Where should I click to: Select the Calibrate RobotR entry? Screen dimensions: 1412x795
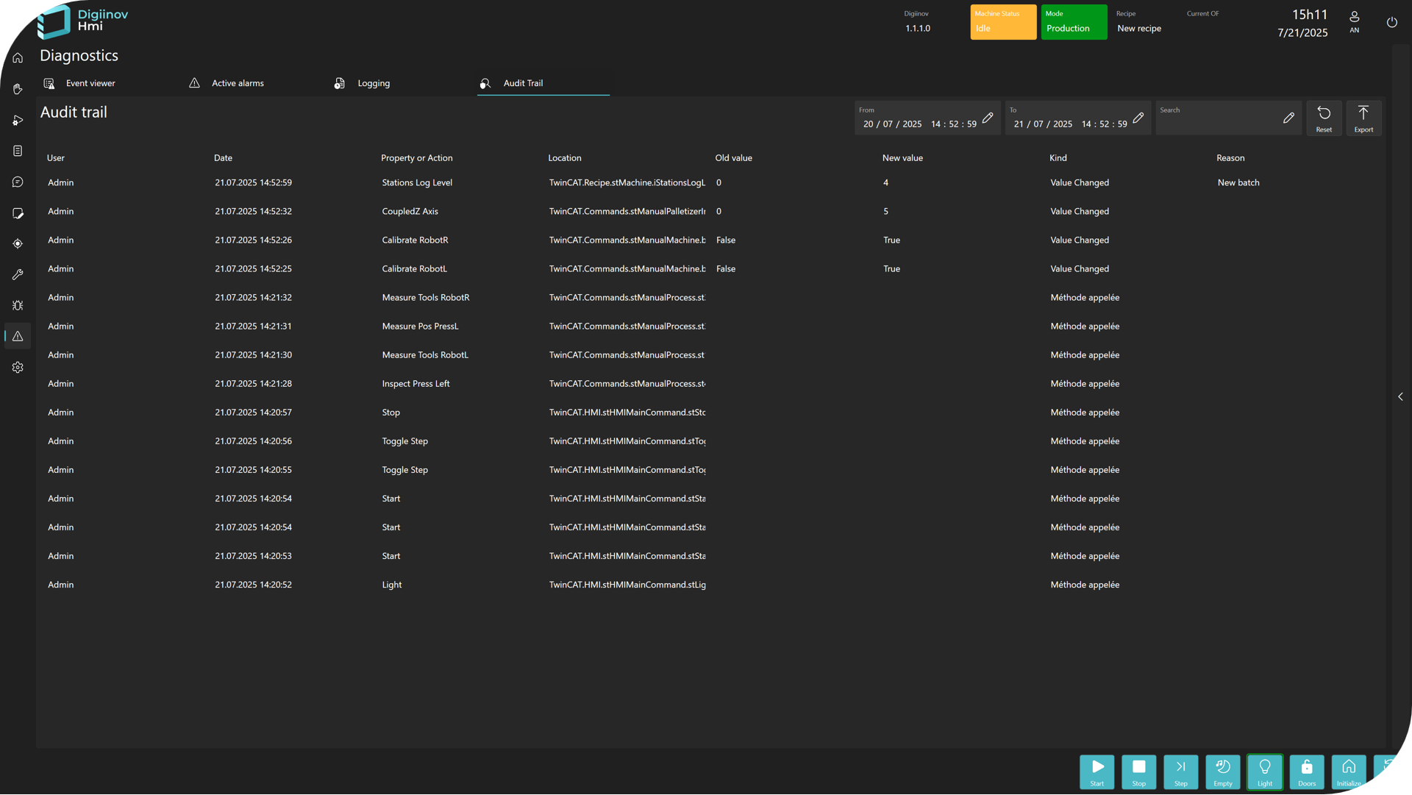click(x=711, y=240)
